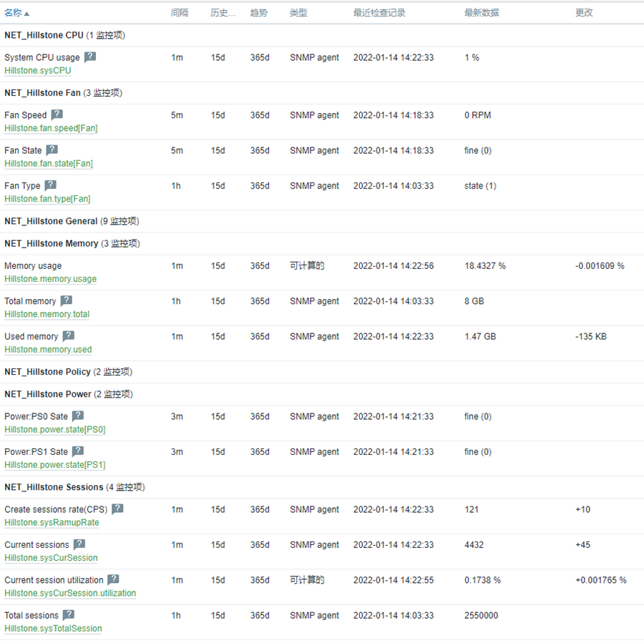This screenshot has width=644, height=643.
Task: Open Hillstone.power.state[PS1] key link
Action: click(x=54, y=465)
